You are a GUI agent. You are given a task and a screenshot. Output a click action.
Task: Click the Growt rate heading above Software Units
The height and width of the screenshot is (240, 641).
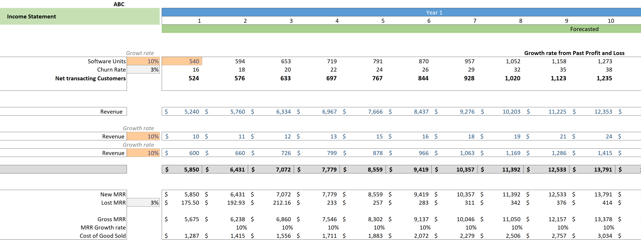[x=140, y=53]
